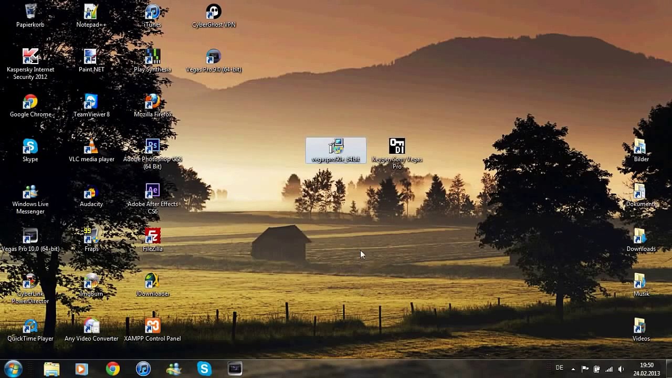Select the JDownloader desktop shortcut
672x378 pixels.
point(152,285)
